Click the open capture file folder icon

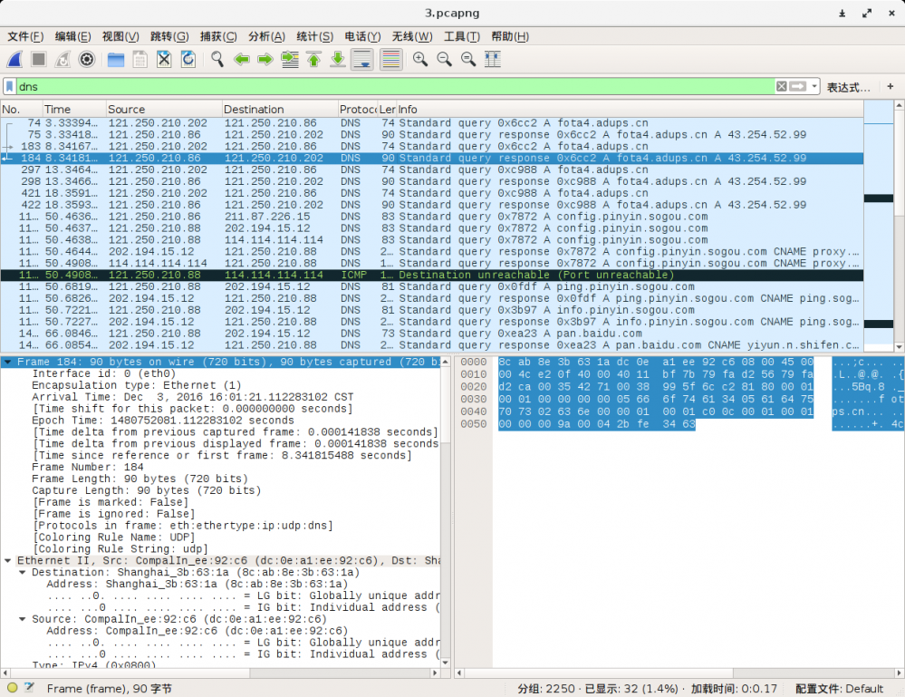tap(116, 59)
